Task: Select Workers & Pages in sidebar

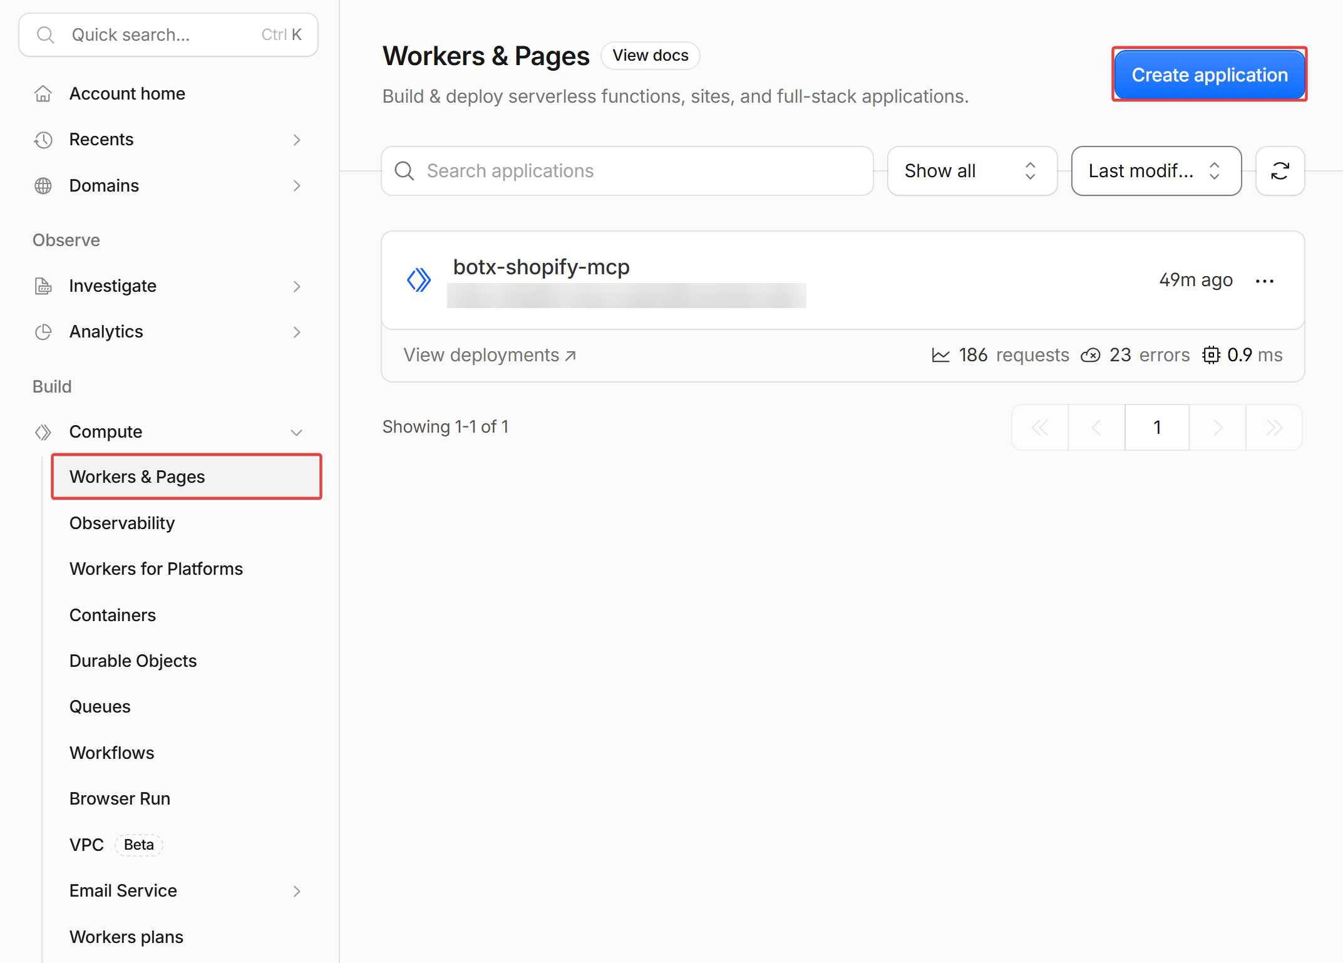Action: [187, 477]
